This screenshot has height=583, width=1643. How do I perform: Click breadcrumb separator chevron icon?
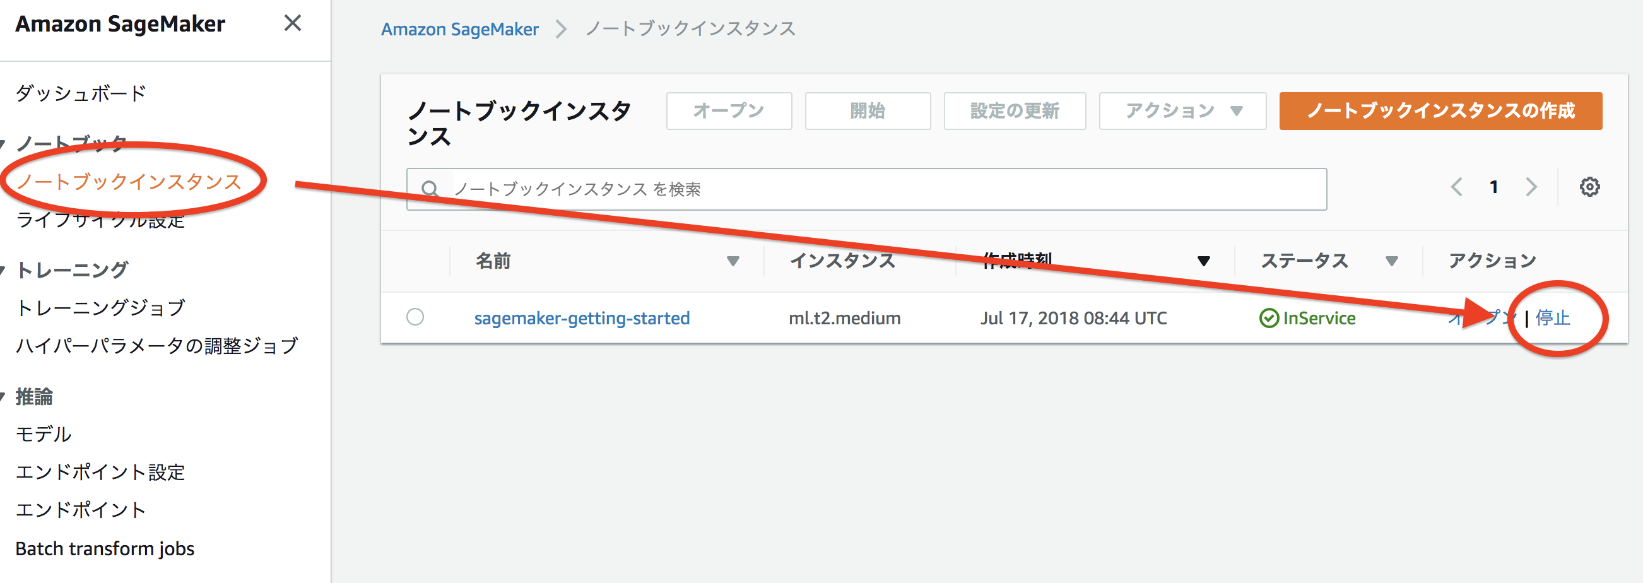pos(562,30)
